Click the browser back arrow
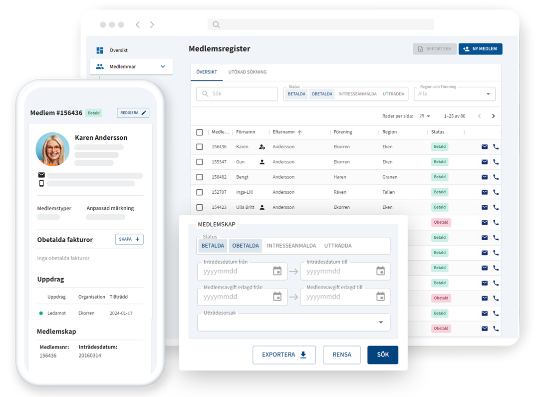Screen dimensions: 551x397 [x=138, y=24]
